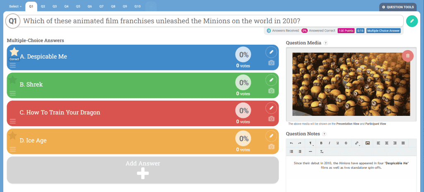Viewport: 424px width, 192px height.
Task: Clear formatting in Question Notes editor
Action: pyautogui.click(x=322, y=151)
